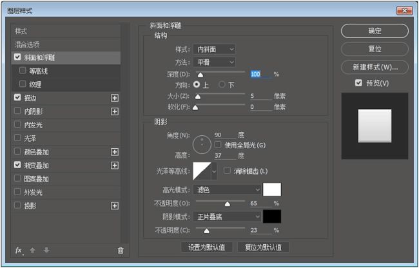Click highlight 不透明度(O) slider handle

coord(228,204)
